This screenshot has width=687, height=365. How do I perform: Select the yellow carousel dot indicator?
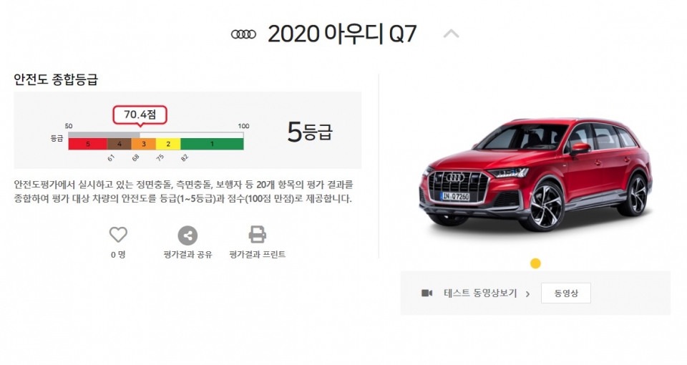pos(535,263)
